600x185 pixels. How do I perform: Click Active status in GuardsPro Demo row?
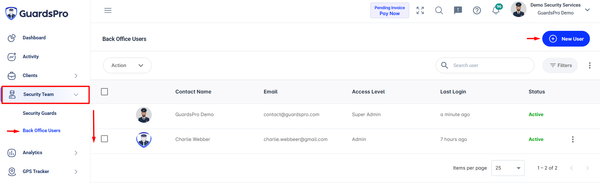pos(536,115)
